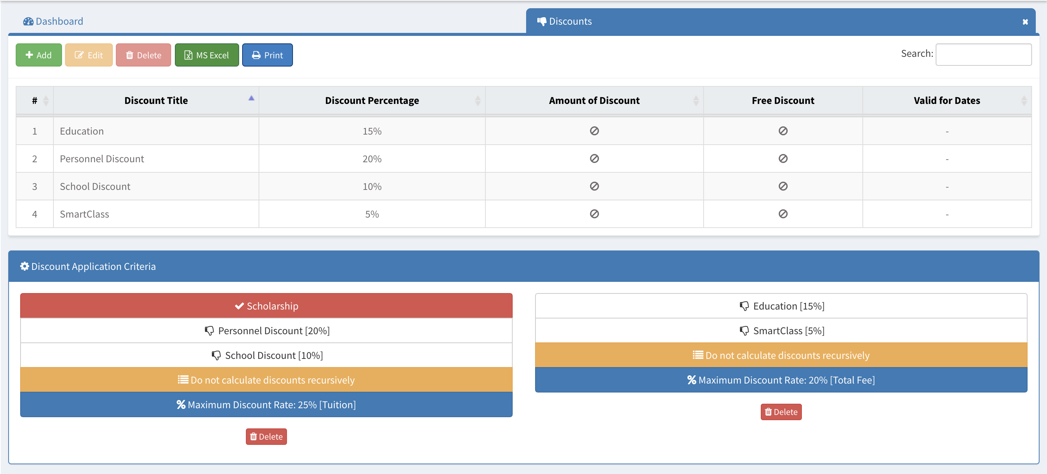
Task: Export table with MS Excel button
Action: click(207, 55)
